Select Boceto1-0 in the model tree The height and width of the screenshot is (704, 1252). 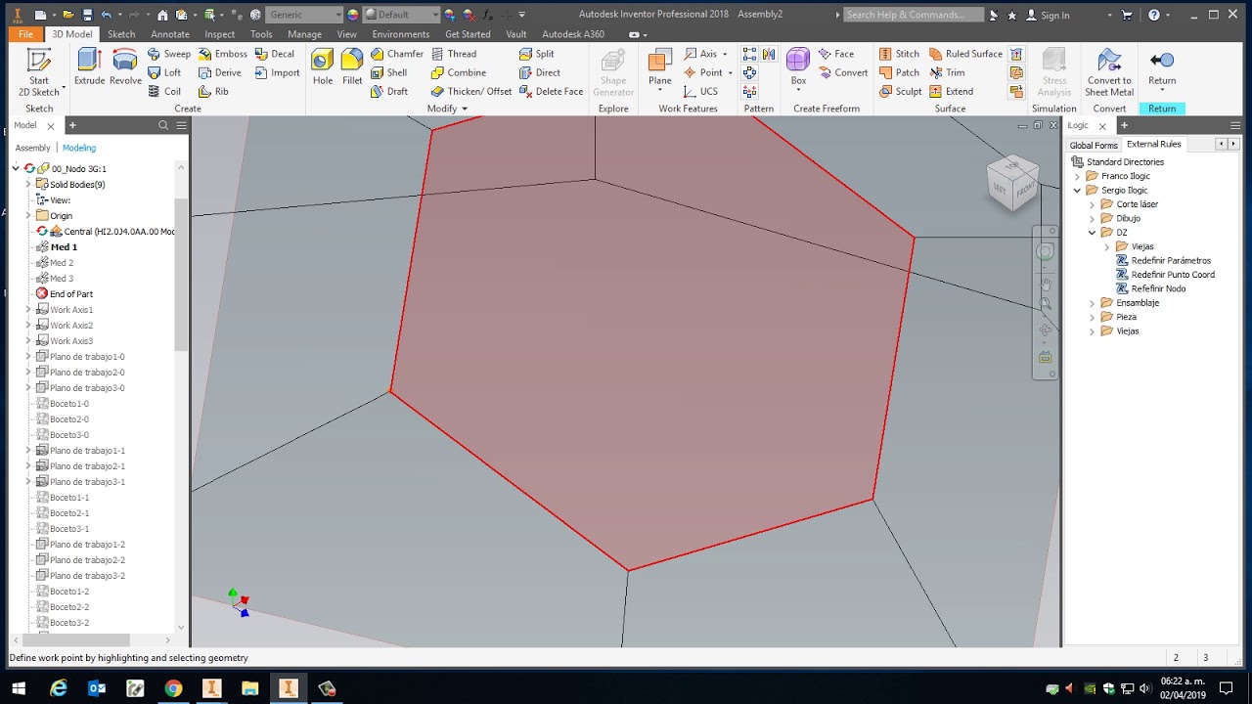tap(63, 403)
